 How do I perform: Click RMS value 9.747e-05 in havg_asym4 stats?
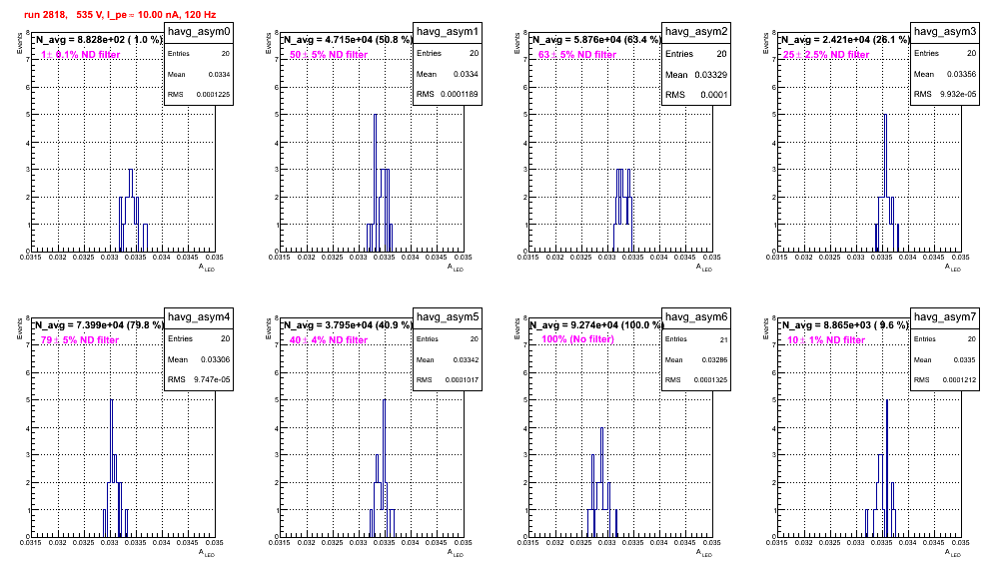pos(212,379)
